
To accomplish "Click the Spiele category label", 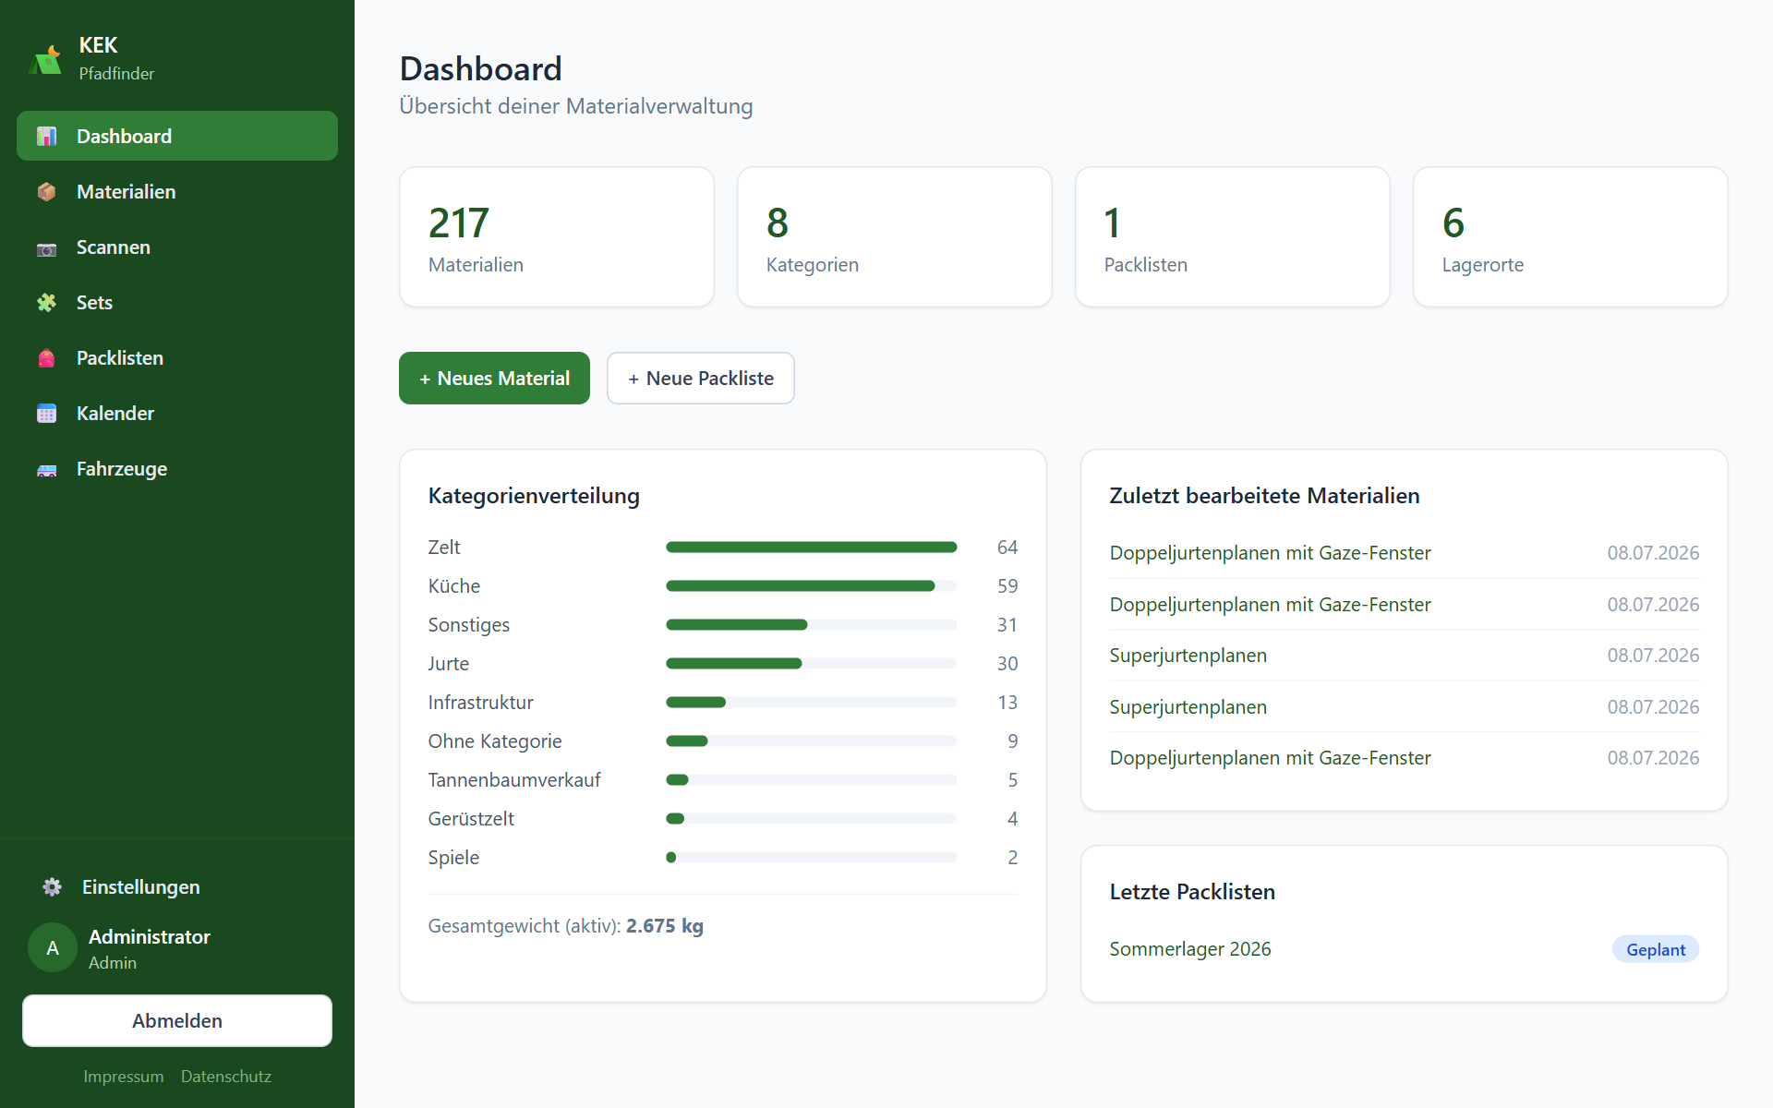I will 453,858.
